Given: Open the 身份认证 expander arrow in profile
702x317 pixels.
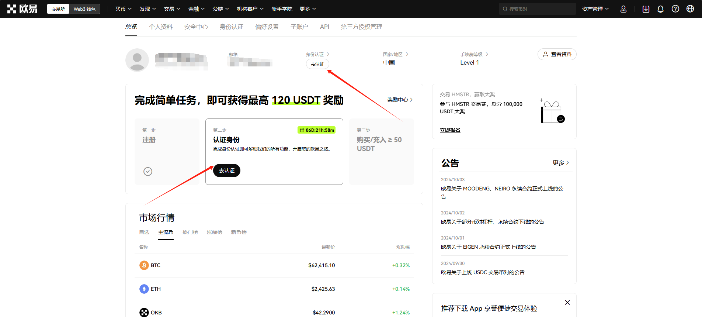Looking at the screenshot, I should pos(328,54).
